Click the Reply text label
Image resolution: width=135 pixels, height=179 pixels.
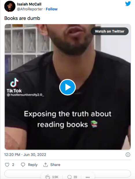pos(33,165)
